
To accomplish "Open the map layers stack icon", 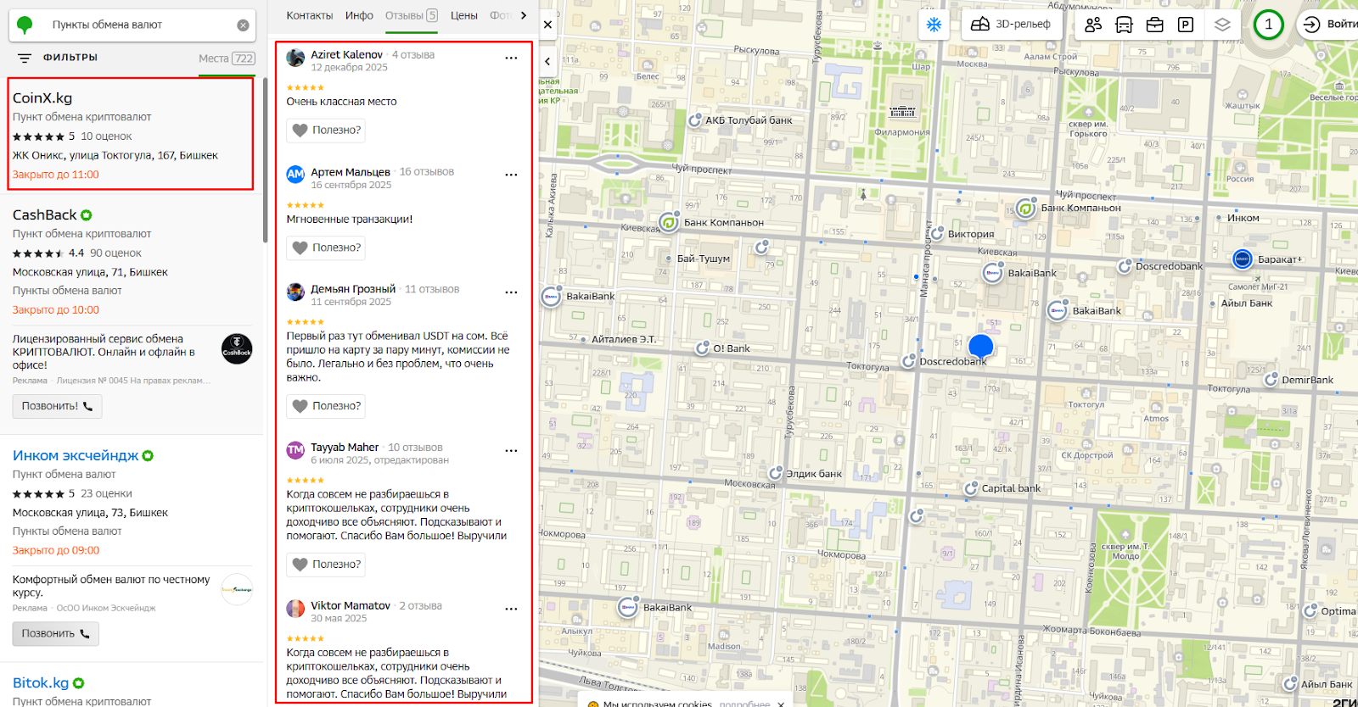I will coord(1222,25).
